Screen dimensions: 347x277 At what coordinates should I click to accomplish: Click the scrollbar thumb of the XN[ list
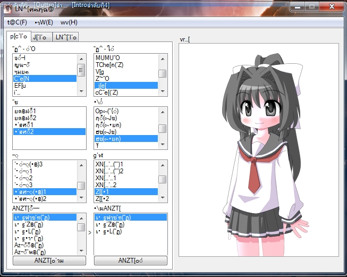point(163,179)
